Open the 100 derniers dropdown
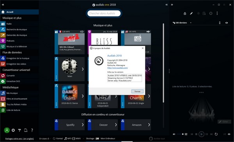This screenshot has width=234, height=142. coord(182,23)
